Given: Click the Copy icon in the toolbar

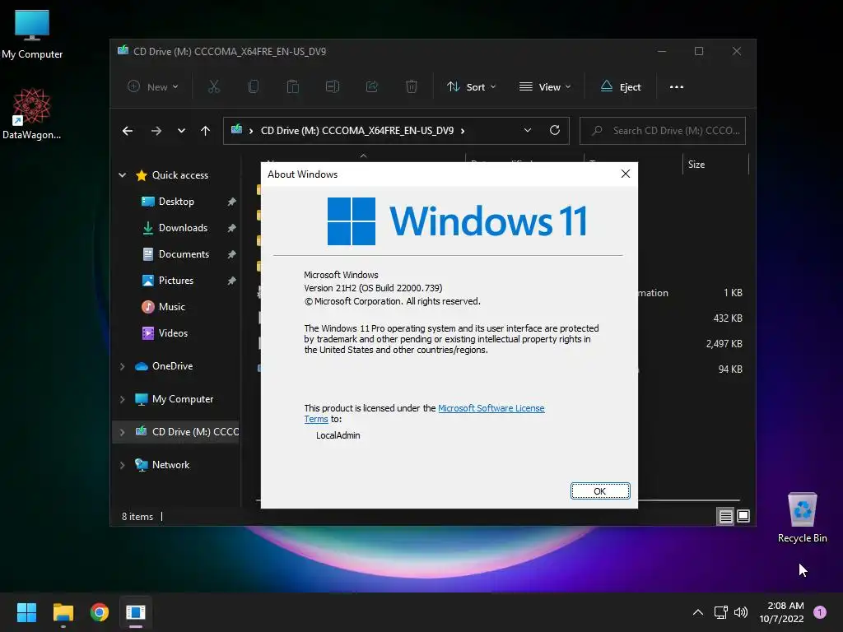Looking at the screenshot, I should [x=254, y=86].
